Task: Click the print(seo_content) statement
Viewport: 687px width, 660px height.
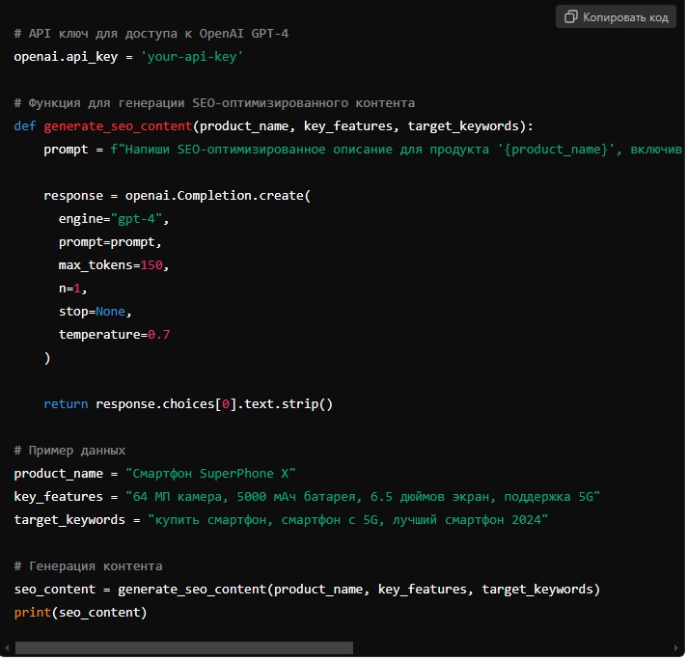Action: click(x=80, y=613)
